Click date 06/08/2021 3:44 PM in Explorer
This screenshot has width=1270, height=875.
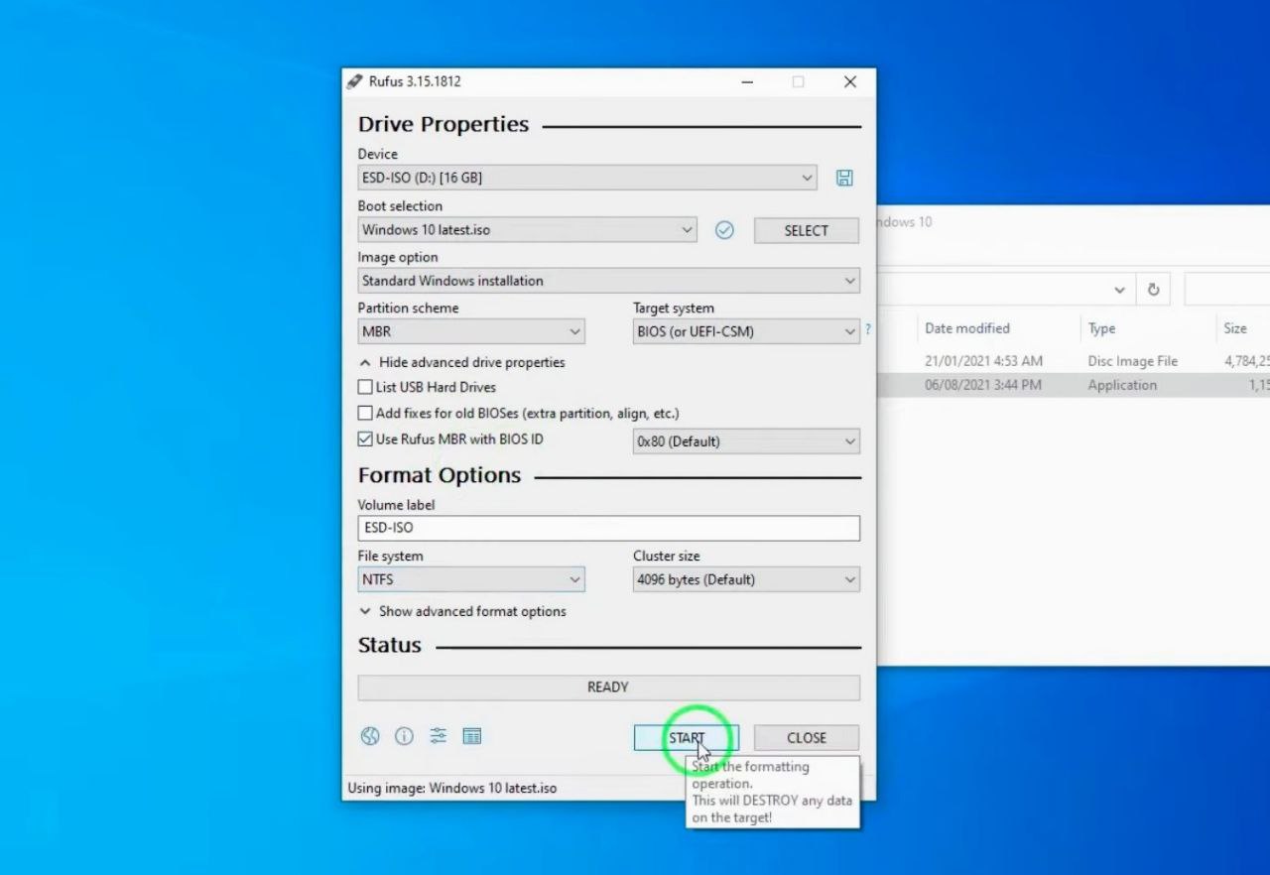(x=983, y=385)
